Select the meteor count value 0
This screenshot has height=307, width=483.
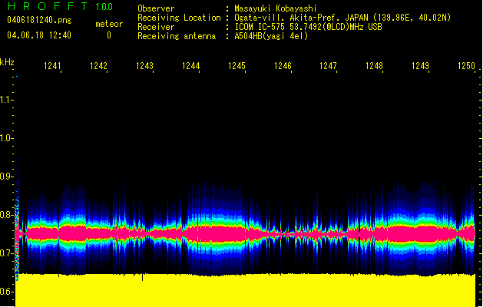point(109,35)
